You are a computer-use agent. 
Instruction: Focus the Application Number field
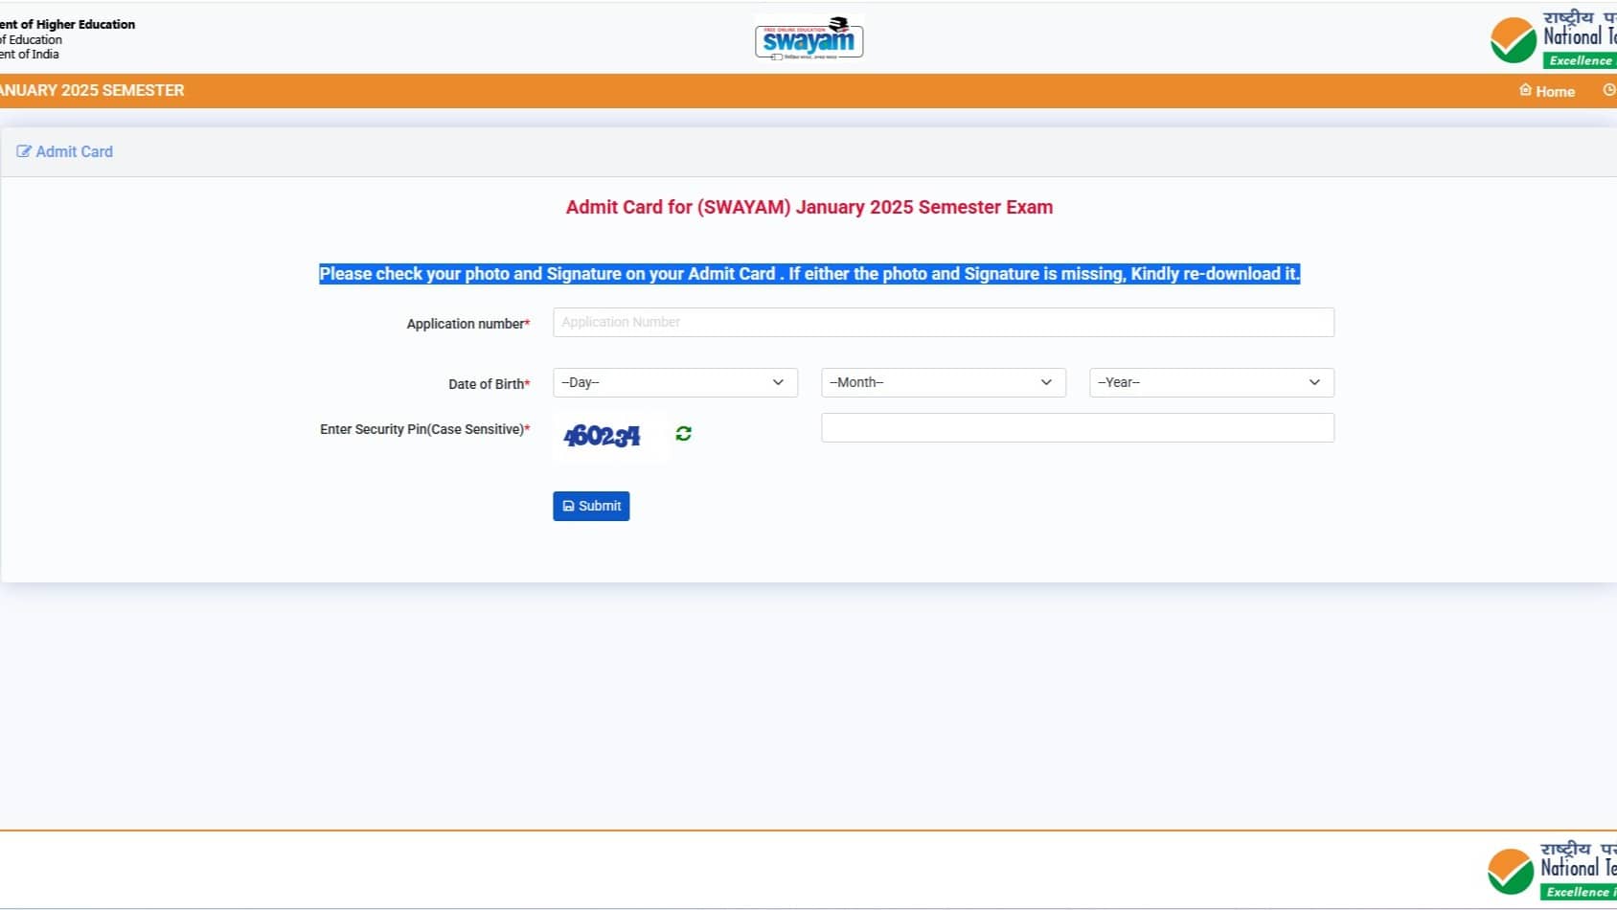(943, 323)
